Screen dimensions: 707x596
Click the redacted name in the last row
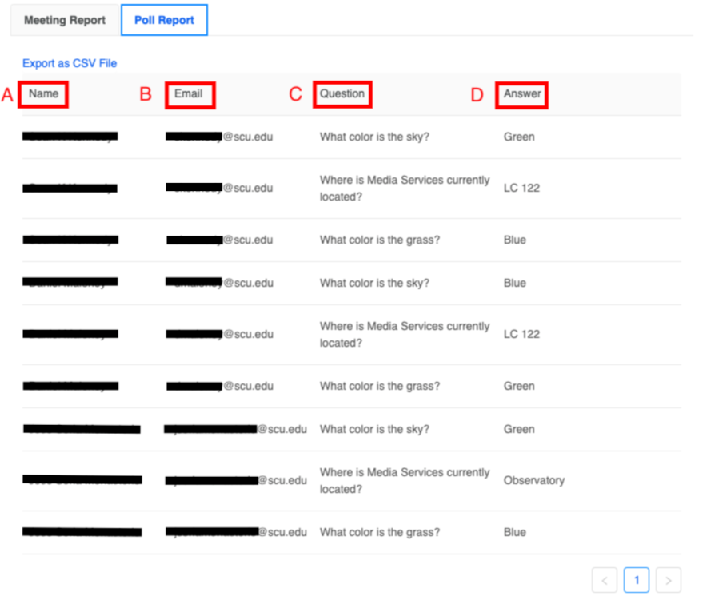click(x=82, y=532)
